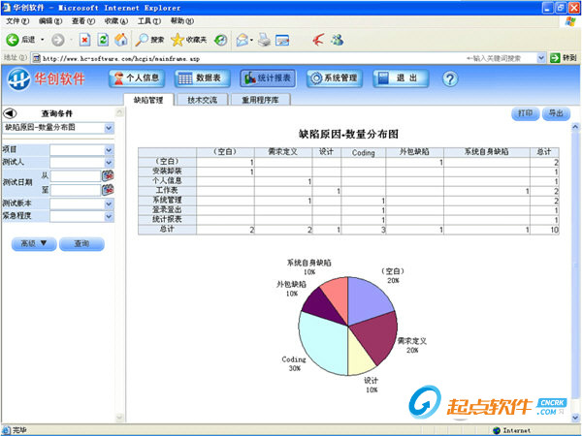The height and width of the screenshot is (436, 582).
Task: Open 统计报表 navigation button
Action: (x=268, y=78)
